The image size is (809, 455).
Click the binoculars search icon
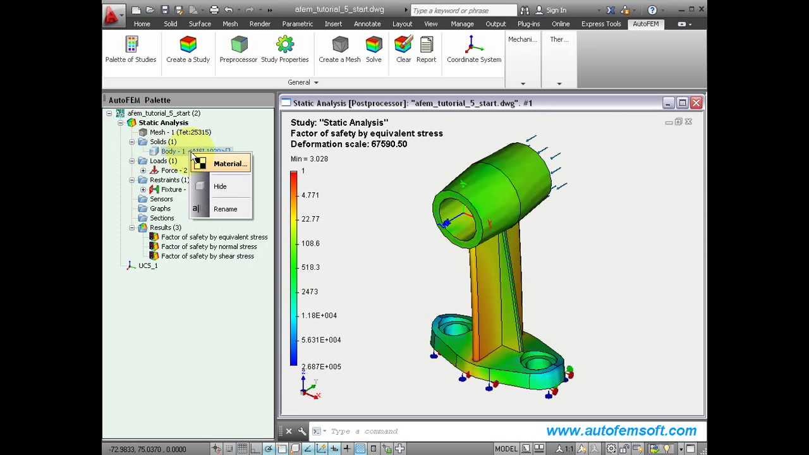(524, 10)
